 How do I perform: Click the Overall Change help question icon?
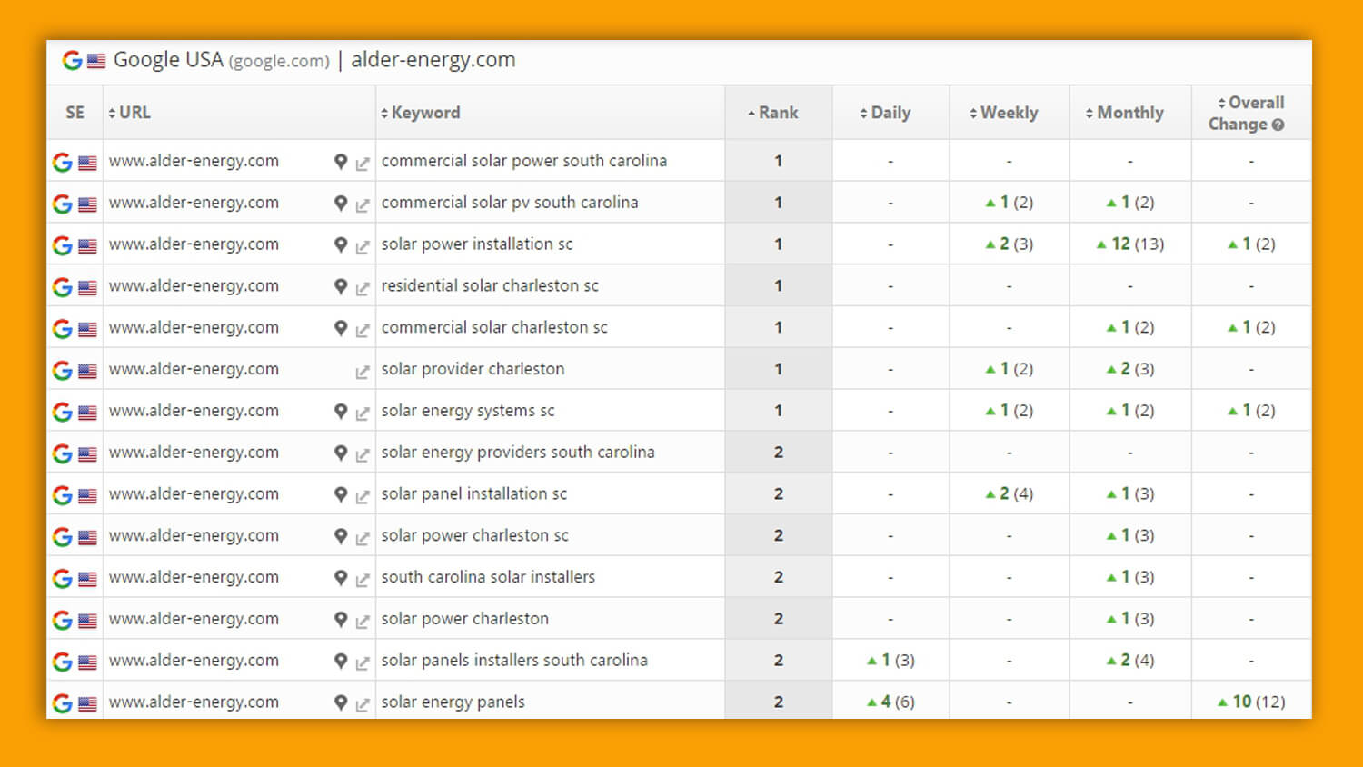click(x=1278, y=125)
